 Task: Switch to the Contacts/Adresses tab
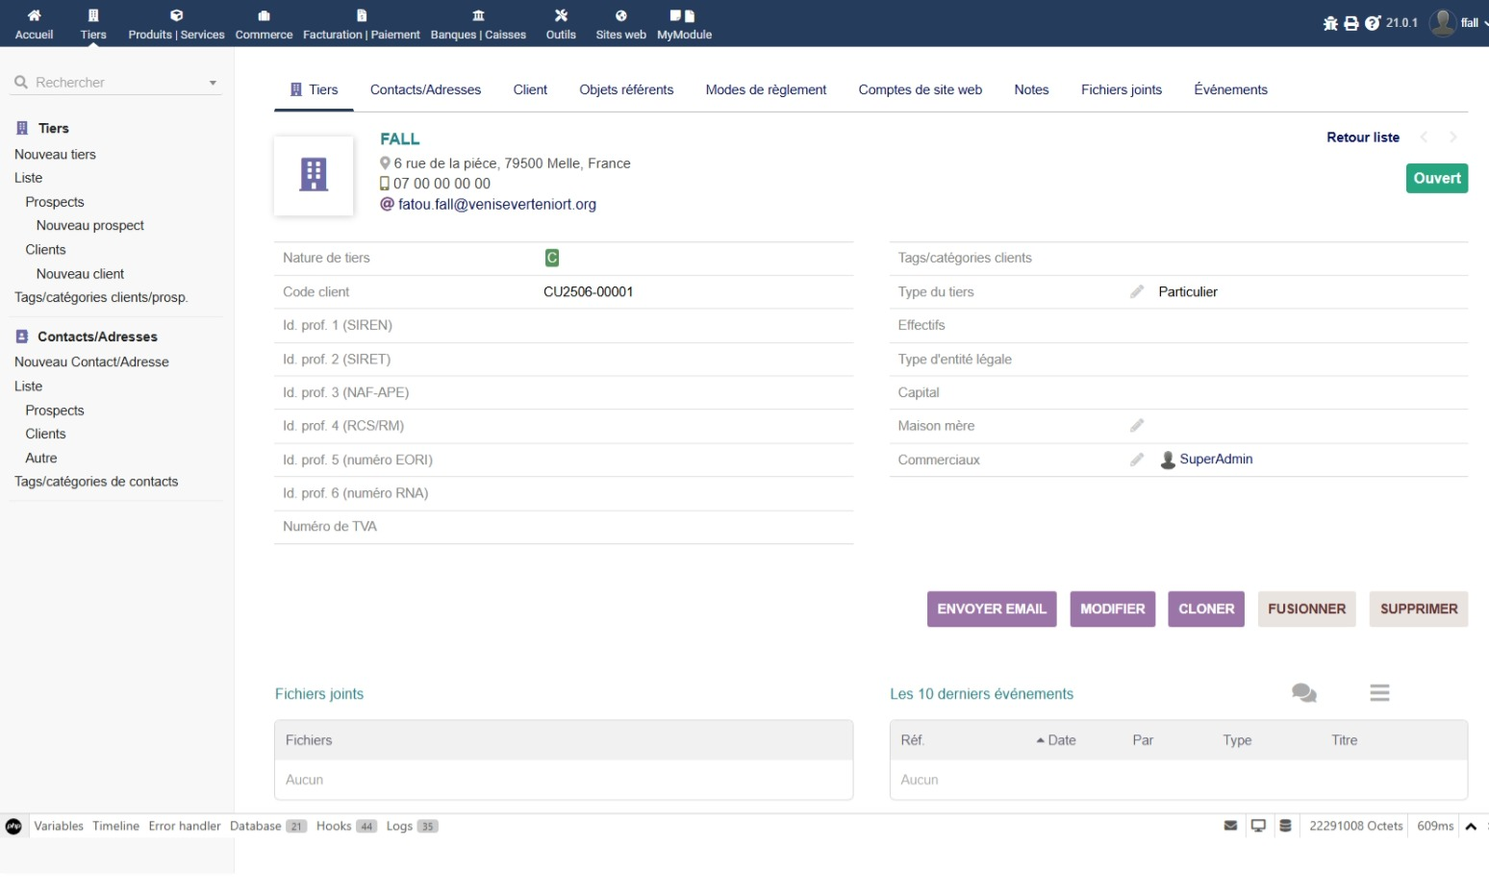point(425,89)
